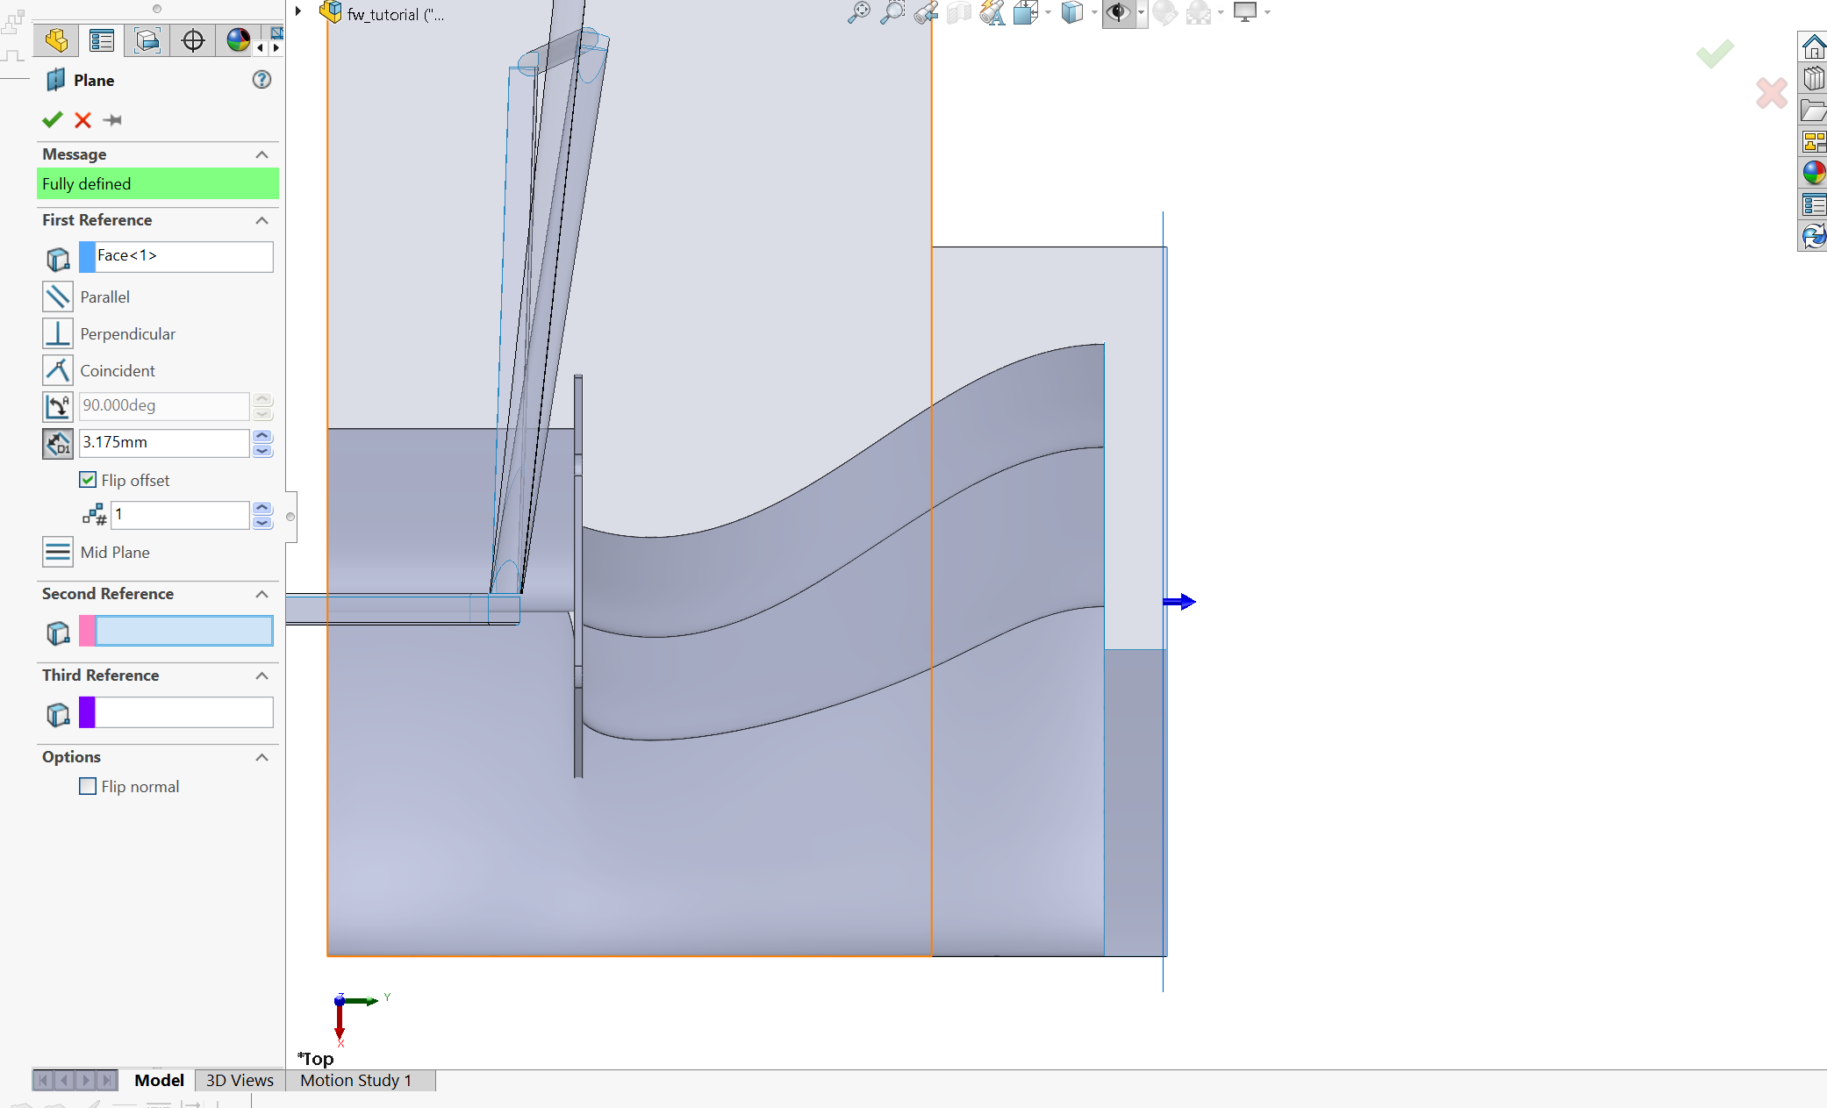Collapse the First Reference section
1827x1108 pixels.
(x=262, y=220)
